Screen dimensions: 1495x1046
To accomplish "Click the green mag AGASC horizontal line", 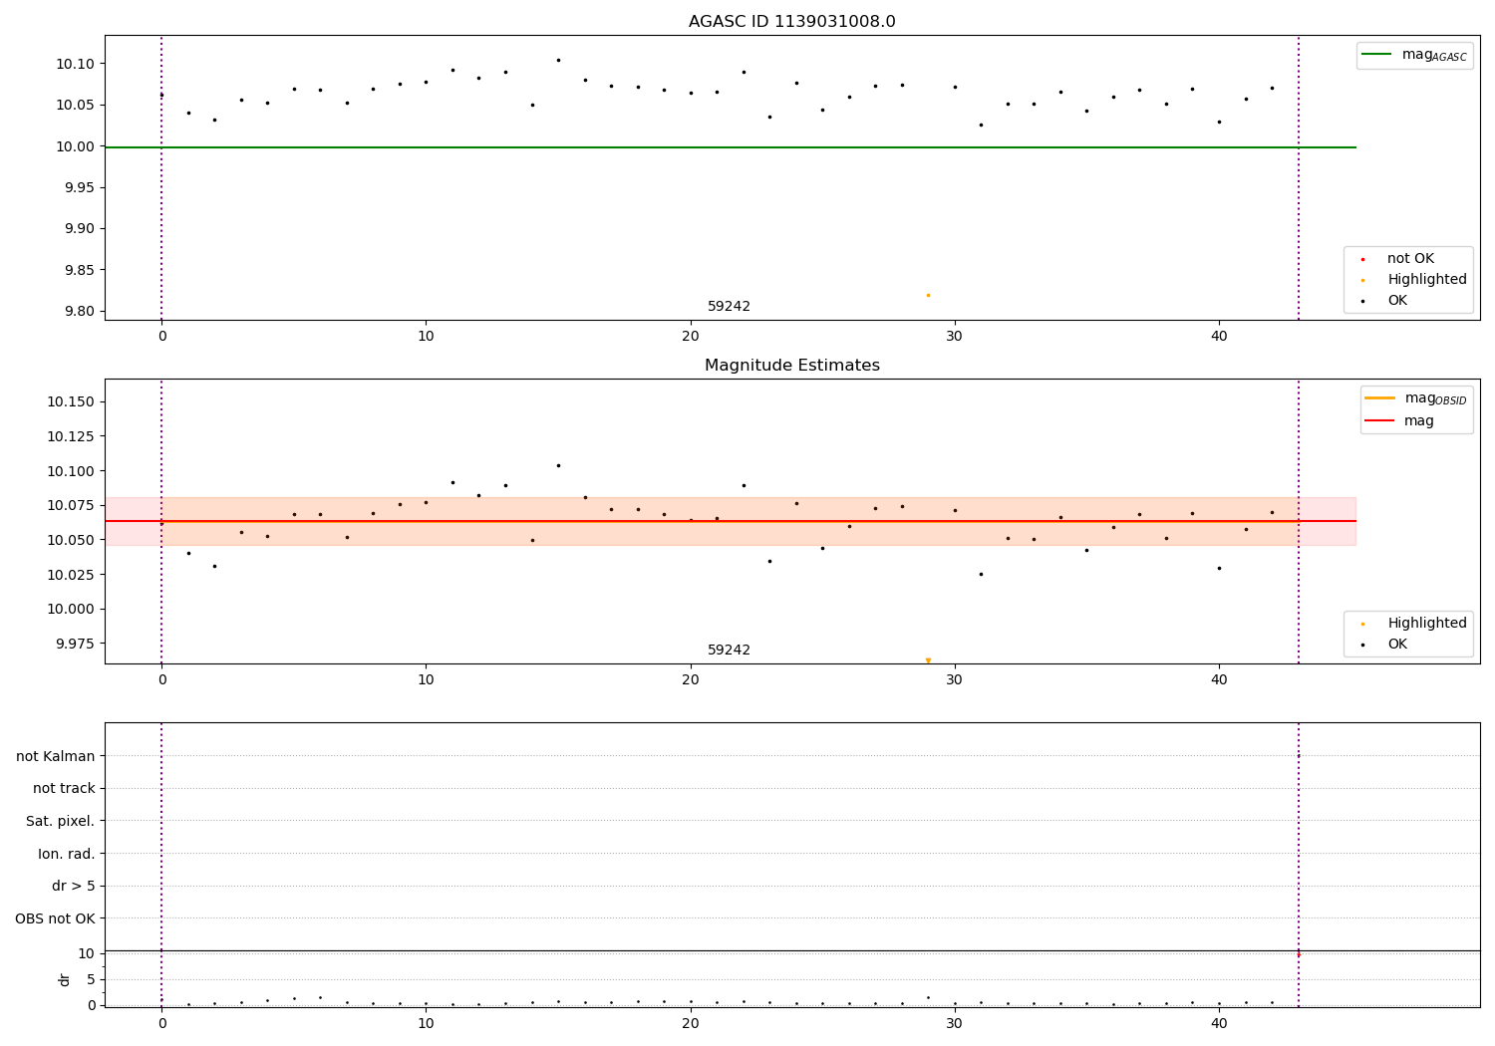I will click(731, 147).
